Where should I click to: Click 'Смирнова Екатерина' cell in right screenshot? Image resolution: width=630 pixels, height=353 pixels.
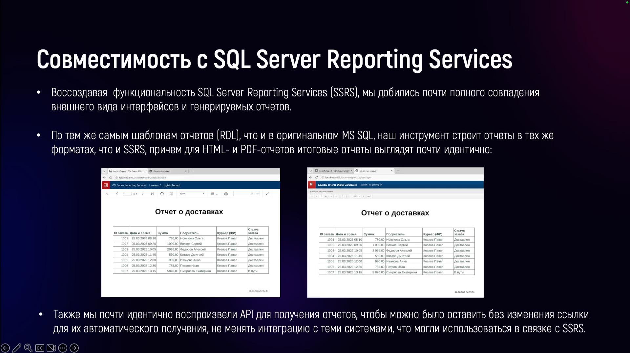pos(402,272)
